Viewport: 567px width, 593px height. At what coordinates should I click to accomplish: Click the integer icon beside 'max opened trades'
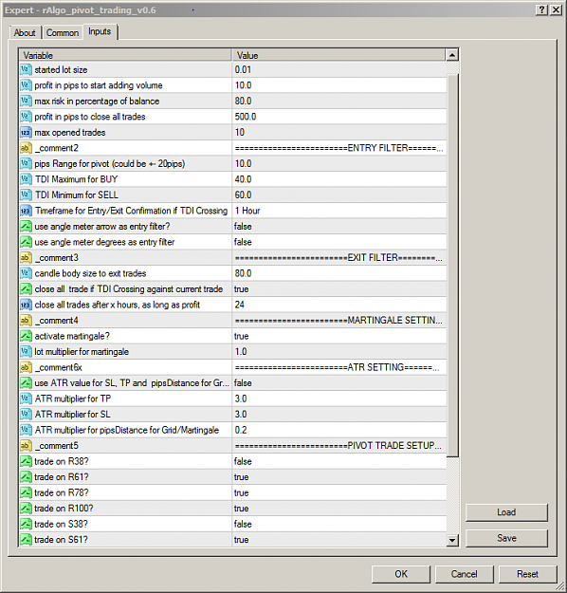pyautogui.click(x=26, y=133)
